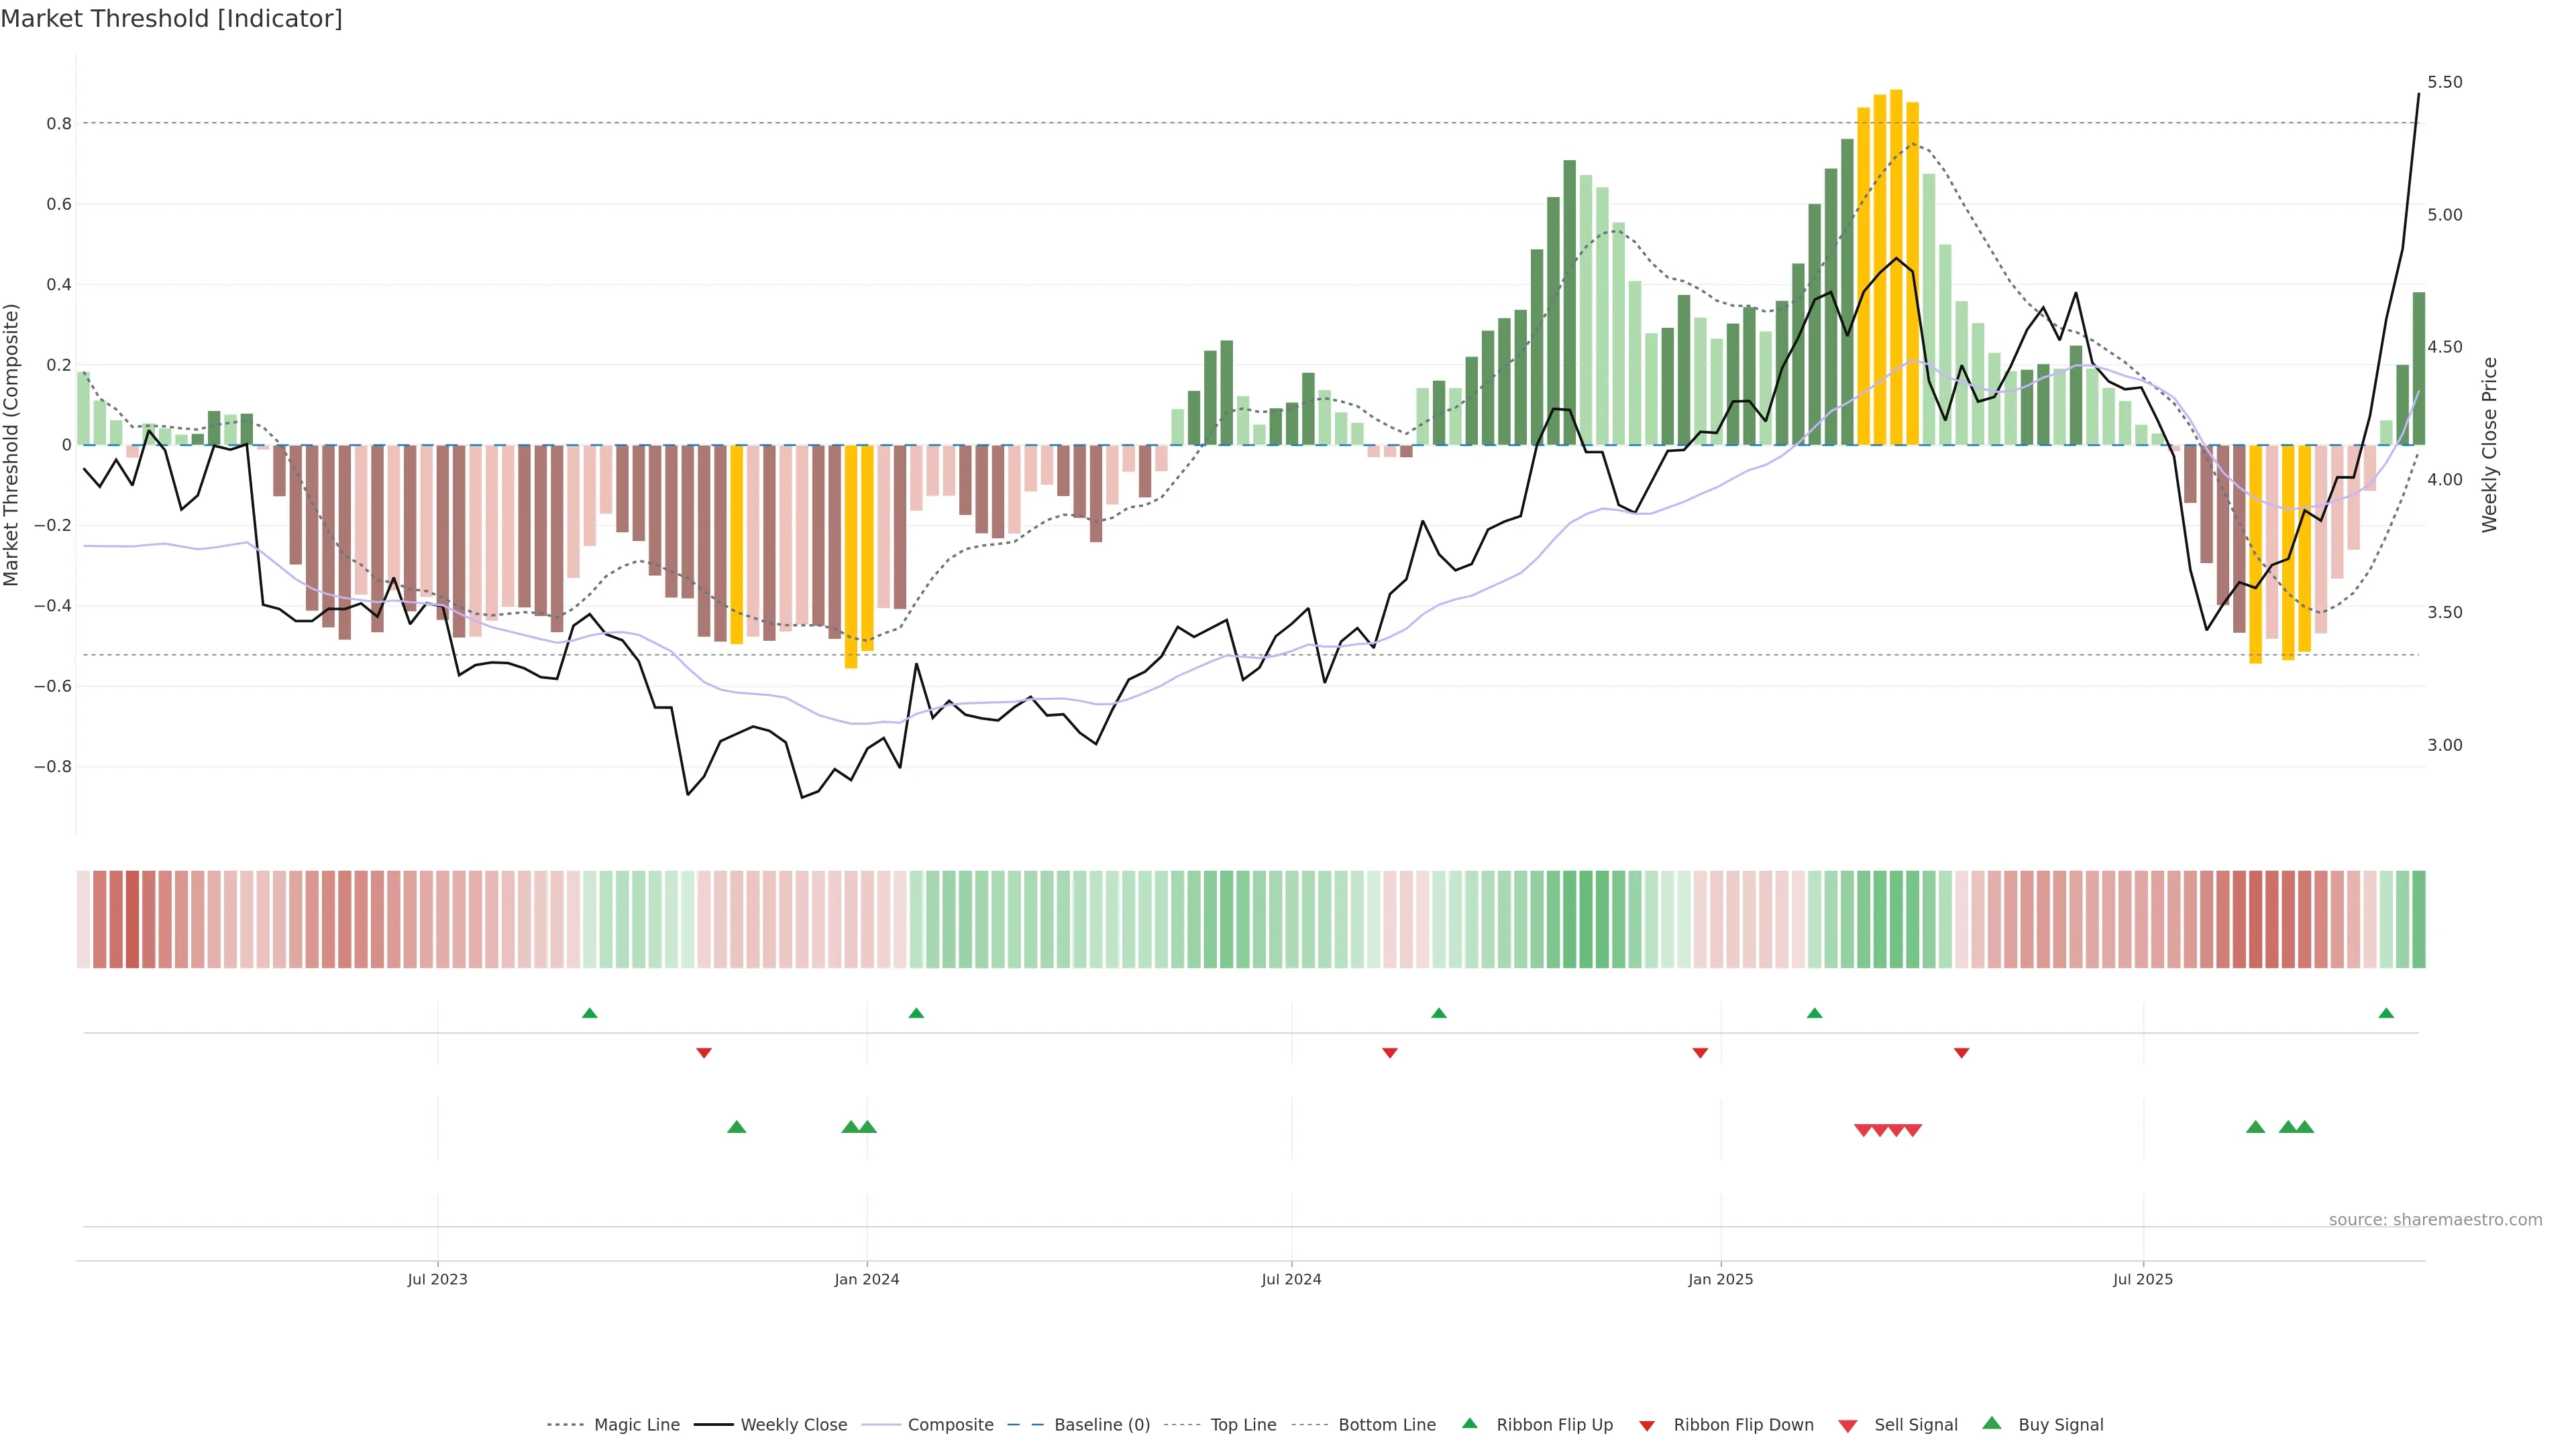Click the Buy Signal legend triangle icon
Screen dimensions: 2576x1448
coord(1991,1423)
